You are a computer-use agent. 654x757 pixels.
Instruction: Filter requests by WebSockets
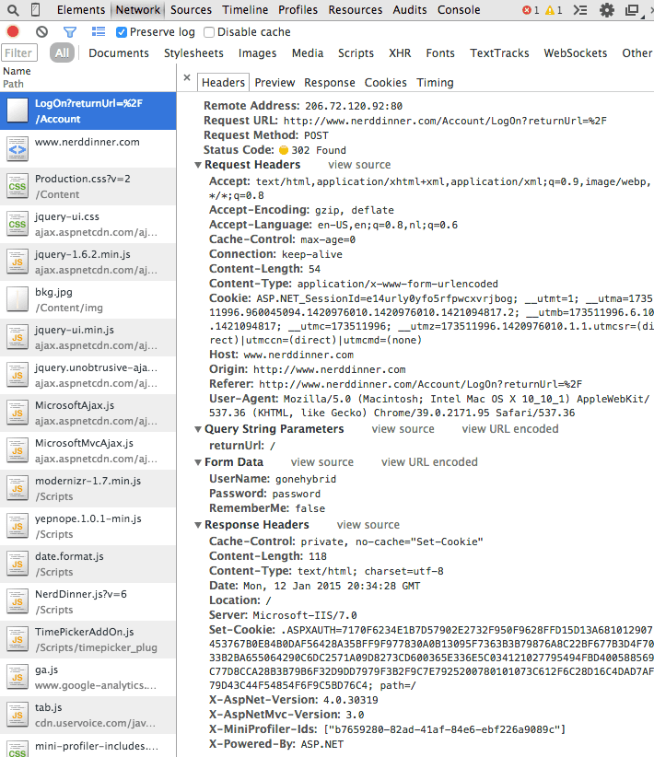[576, 53]
